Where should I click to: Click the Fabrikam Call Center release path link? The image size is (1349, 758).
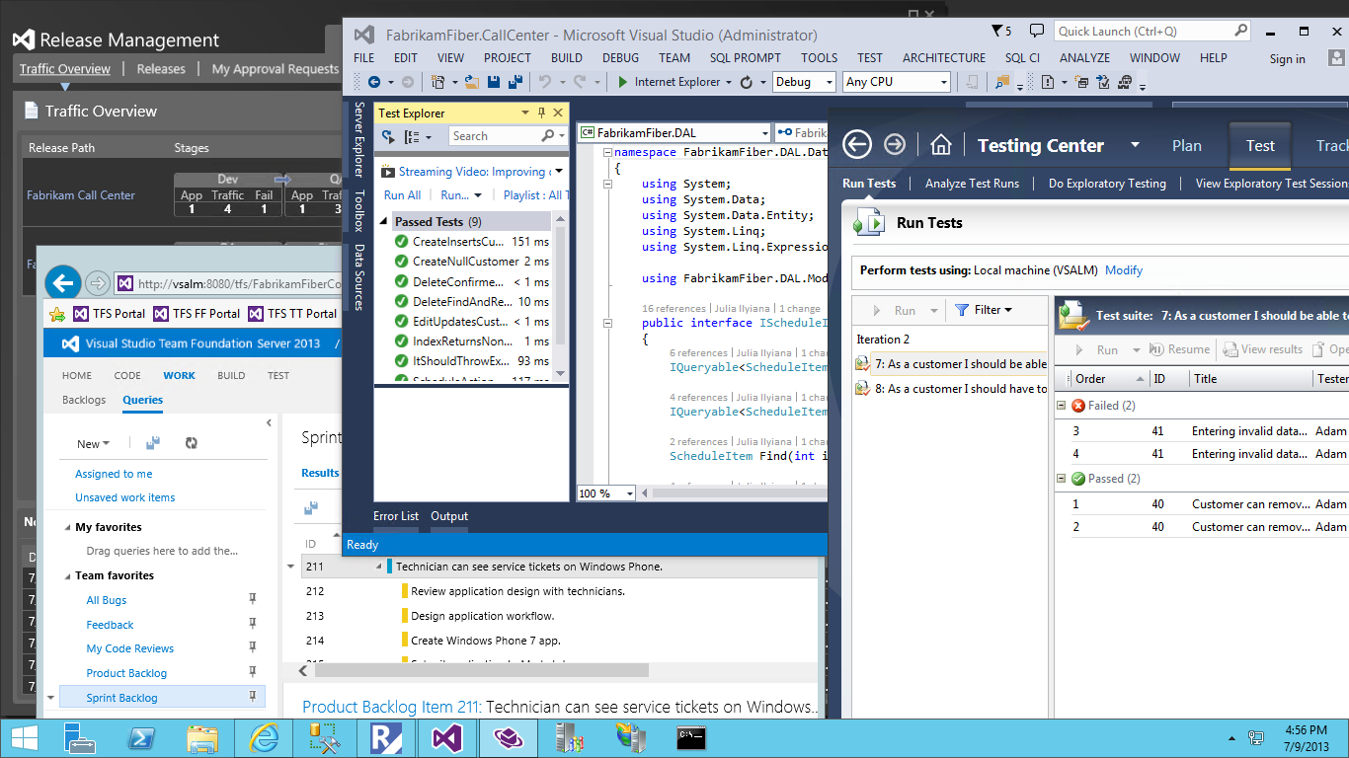pos(81,195)
